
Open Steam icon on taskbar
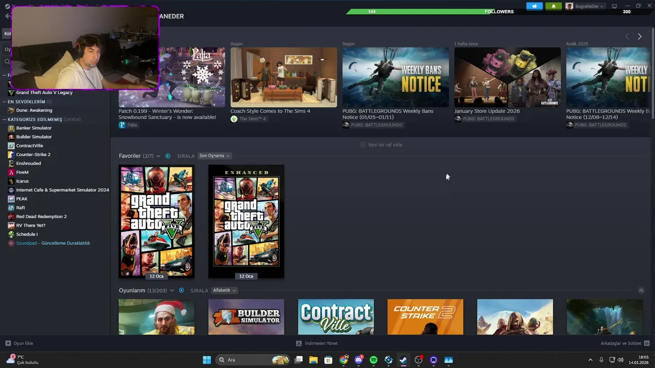(x=403, y=360)
